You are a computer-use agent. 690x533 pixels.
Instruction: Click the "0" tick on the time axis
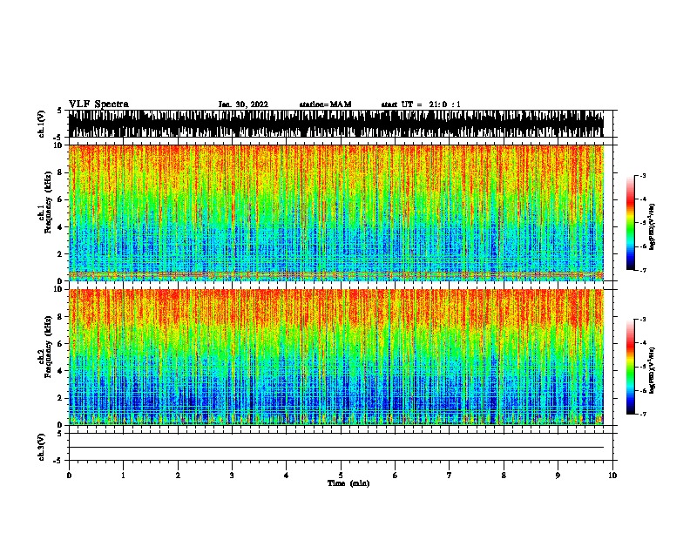pyautogui.click(x=69, y=476)
